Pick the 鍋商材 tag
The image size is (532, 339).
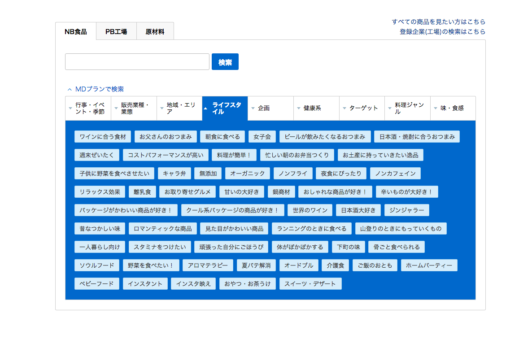click(281, 191)
